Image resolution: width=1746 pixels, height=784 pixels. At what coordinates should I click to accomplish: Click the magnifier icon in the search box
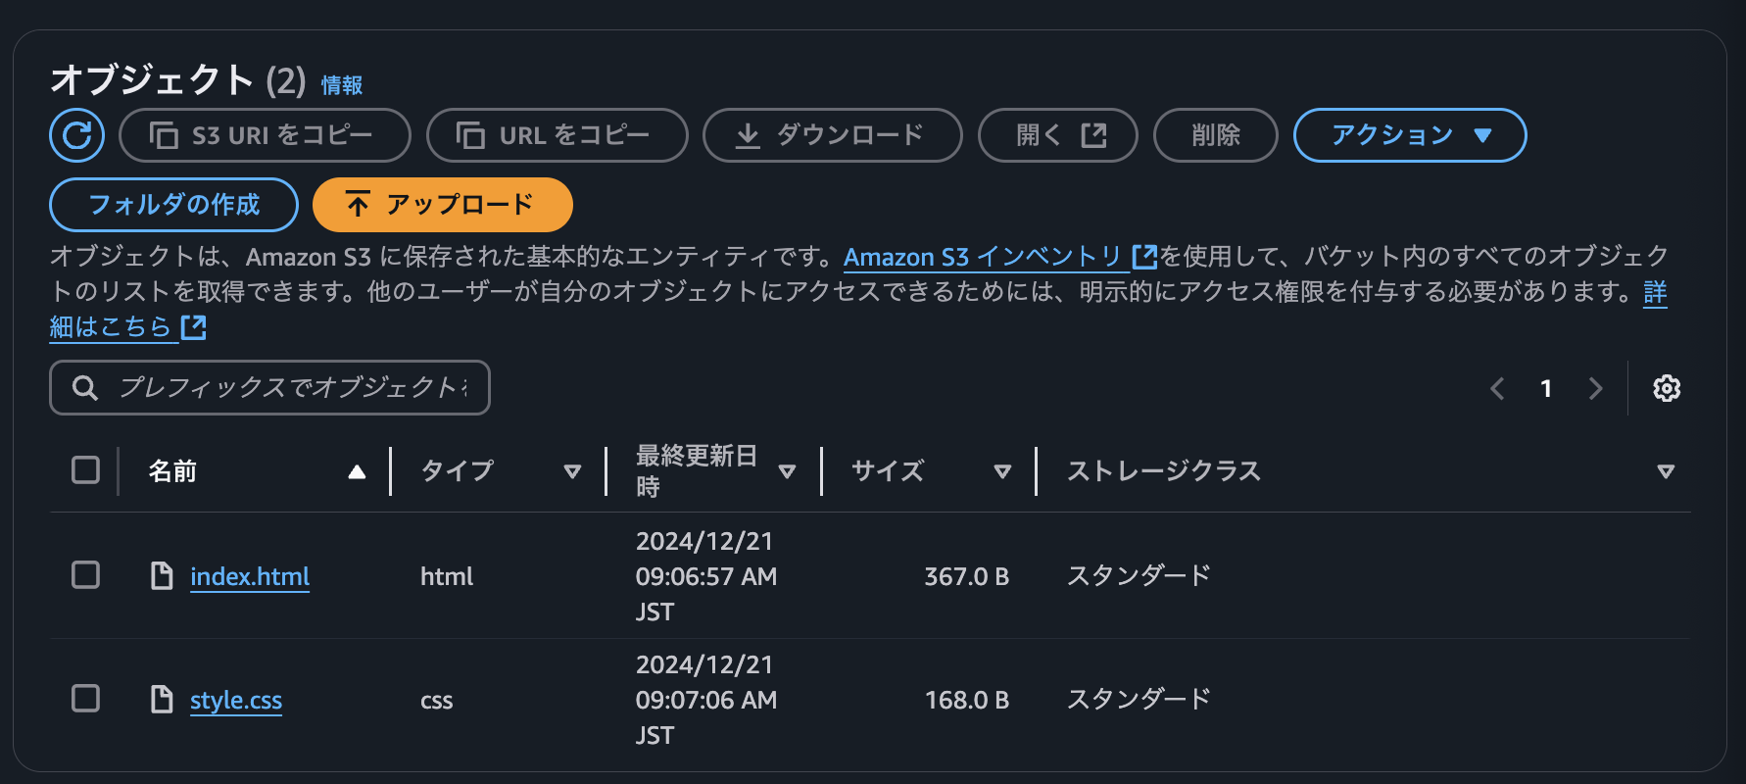[x=84, y=387]
